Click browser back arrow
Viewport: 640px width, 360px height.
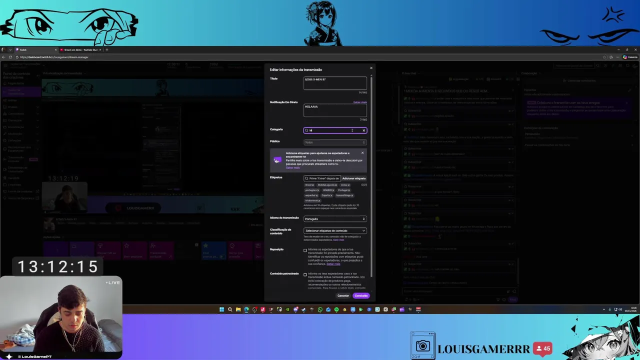tap(3, 57)
